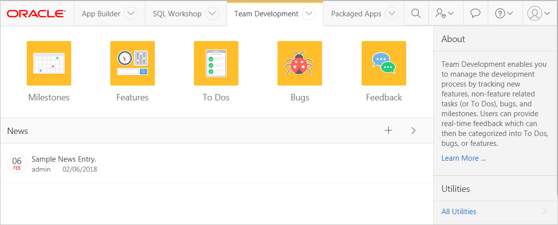Open the Sample News Entry item

tap(64, 159)
